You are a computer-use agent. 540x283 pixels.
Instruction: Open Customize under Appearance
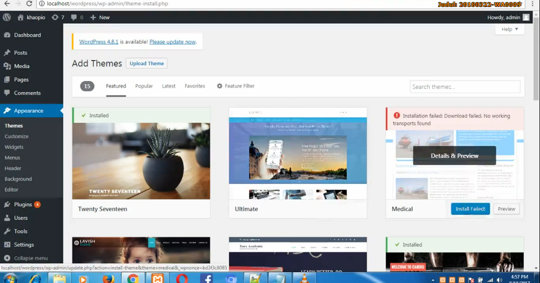tap(17, 136)
